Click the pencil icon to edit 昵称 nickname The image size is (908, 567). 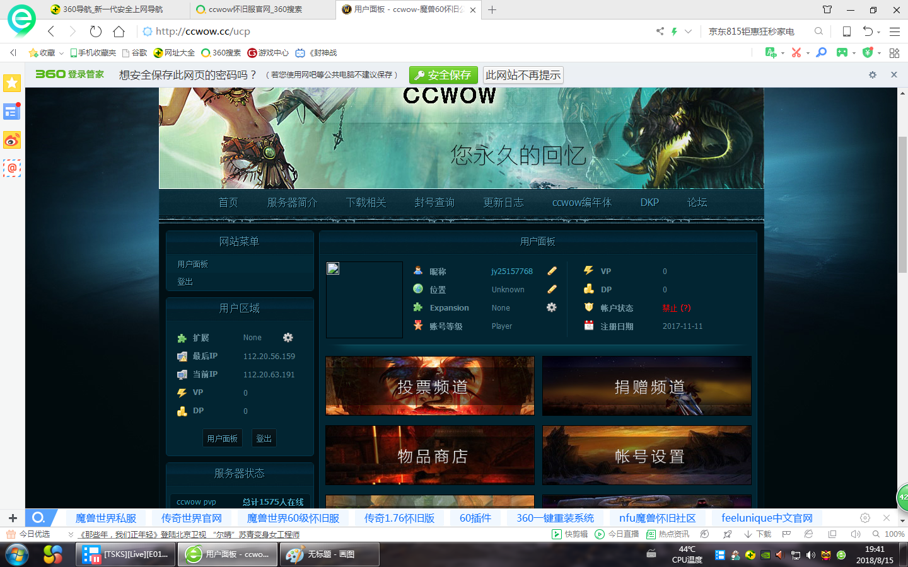552,271
